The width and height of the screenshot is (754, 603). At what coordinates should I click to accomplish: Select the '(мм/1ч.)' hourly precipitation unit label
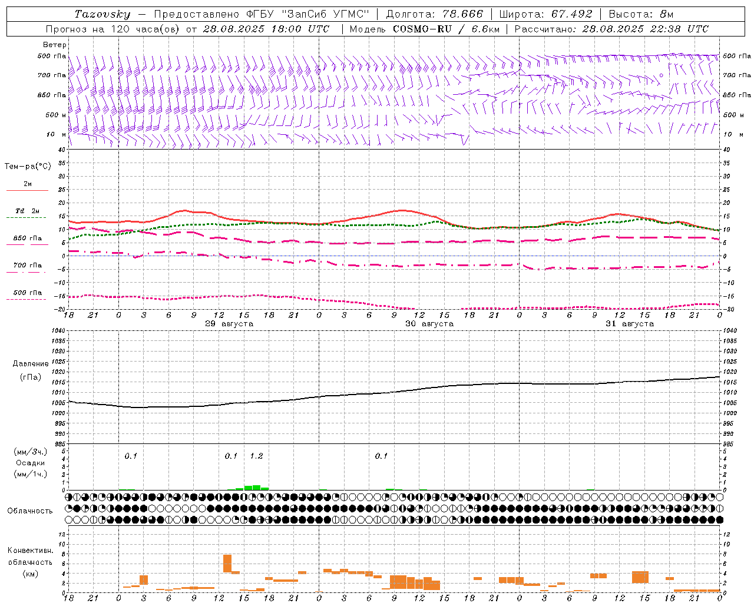point(31,474)
